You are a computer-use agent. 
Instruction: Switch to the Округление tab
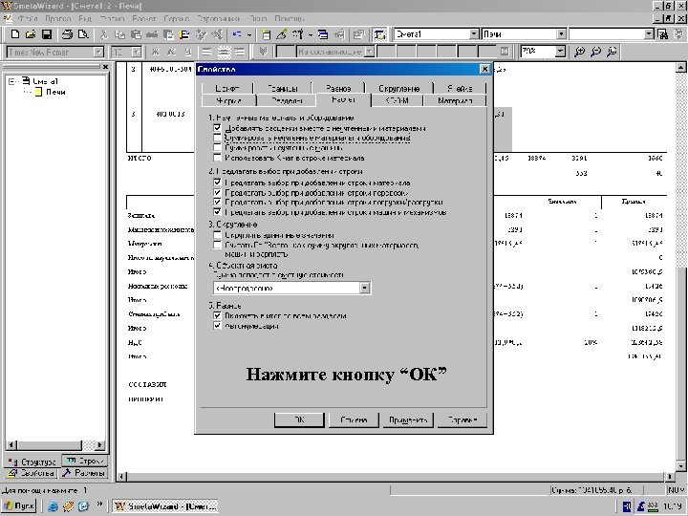398,88
